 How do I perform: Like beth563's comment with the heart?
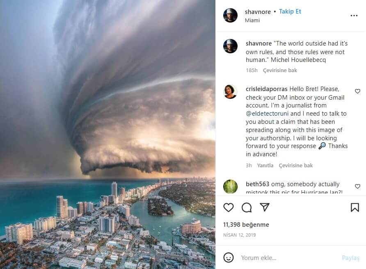click(x=357, y=186)
